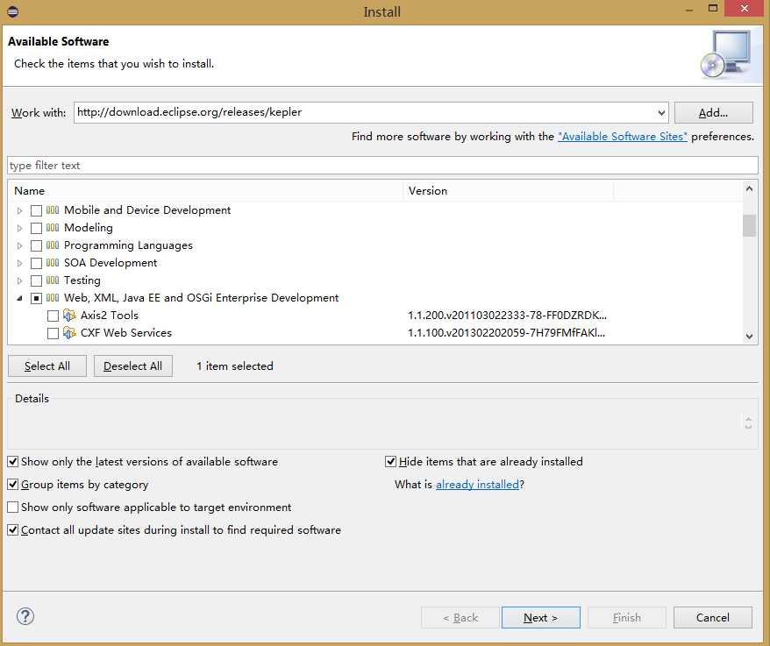
Task: Click the SOA Development category icon
Action: (53, 263)
